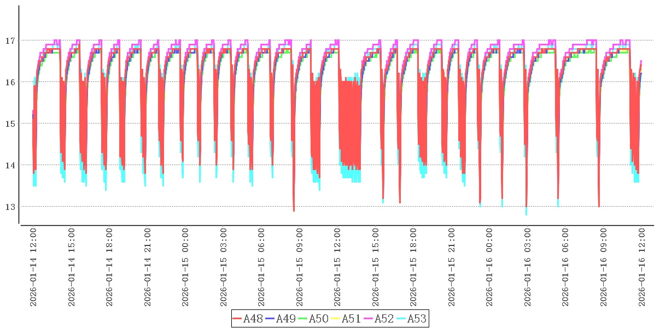Toggle the A52 series legend label
Screen dimensions: 660x328
[384, 319]
